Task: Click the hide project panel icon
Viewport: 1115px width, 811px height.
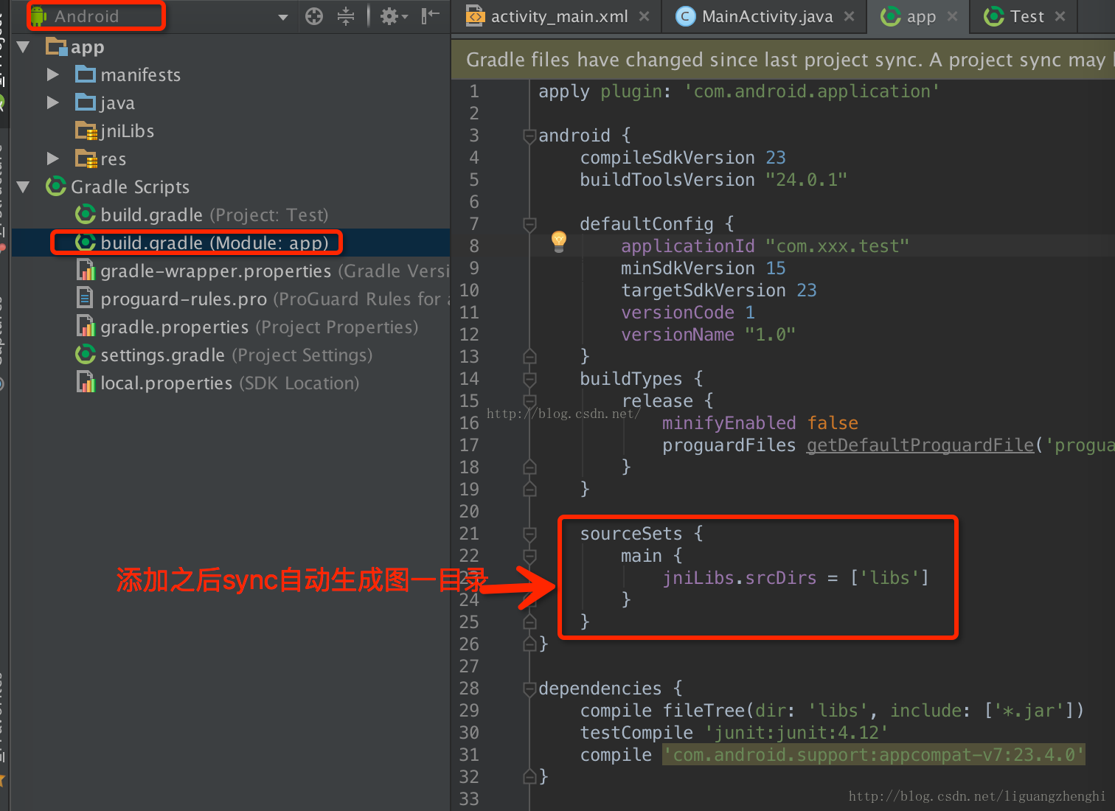Action: point(430,16)
